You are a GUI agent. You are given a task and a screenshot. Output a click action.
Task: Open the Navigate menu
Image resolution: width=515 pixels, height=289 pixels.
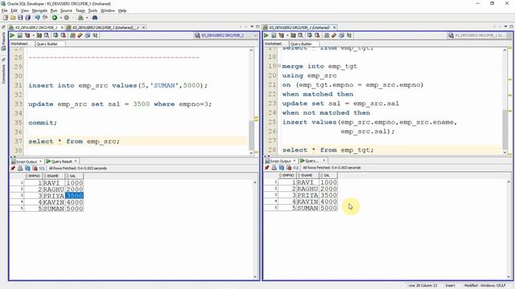pos(39,10)
